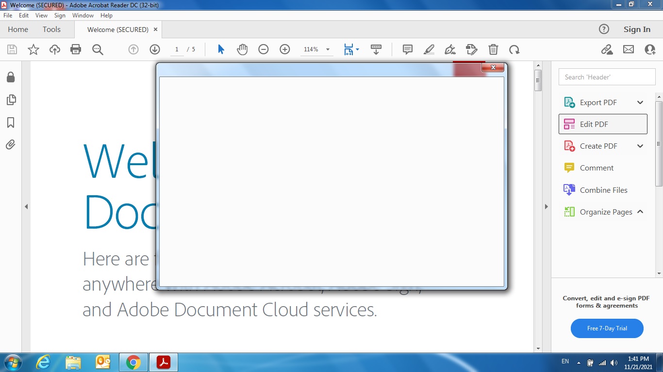Open the Fill and Sign pen tool
Viewport: 663px width, 372px height.
point(450,49)
